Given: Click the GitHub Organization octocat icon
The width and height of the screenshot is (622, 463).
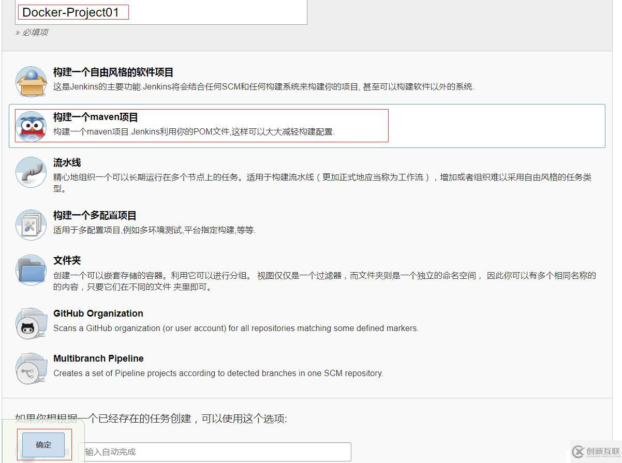Looking at the screenshot, I should 31,323.
